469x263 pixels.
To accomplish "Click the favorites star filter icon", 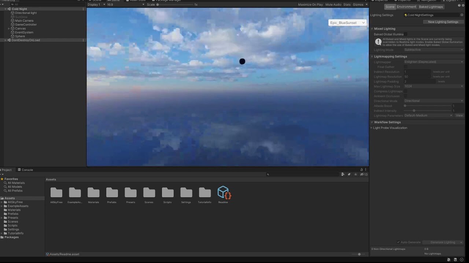I will tap(355, 174).
